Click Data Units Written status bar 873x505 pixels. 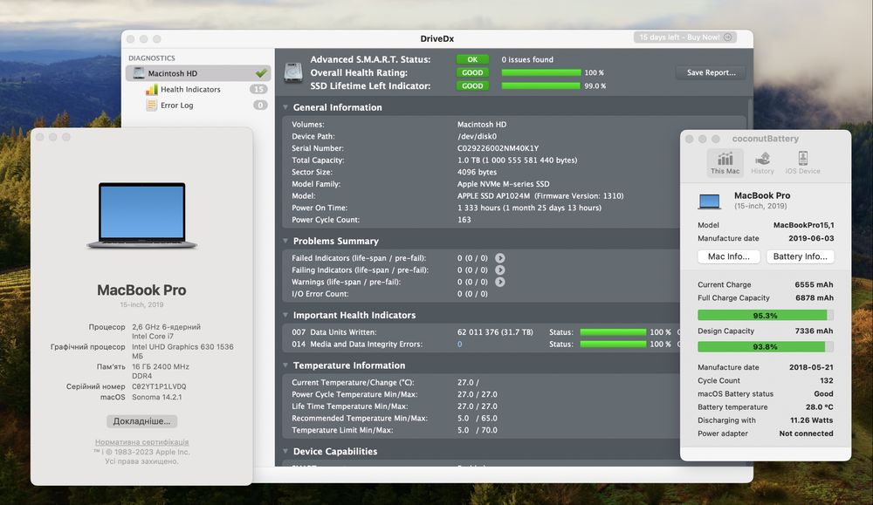[613, 332]
